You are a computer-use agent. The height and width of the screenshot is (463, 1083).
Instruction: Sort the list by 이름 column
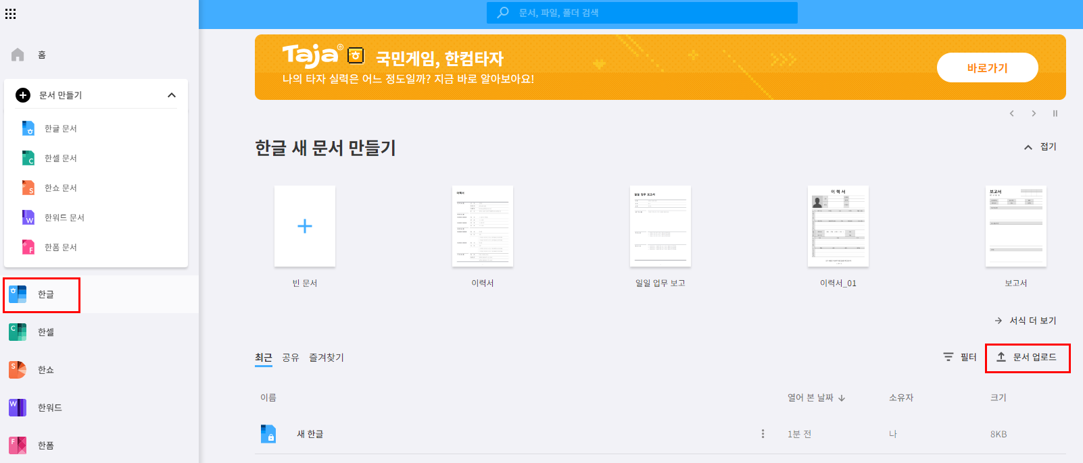tap(268, 398)
